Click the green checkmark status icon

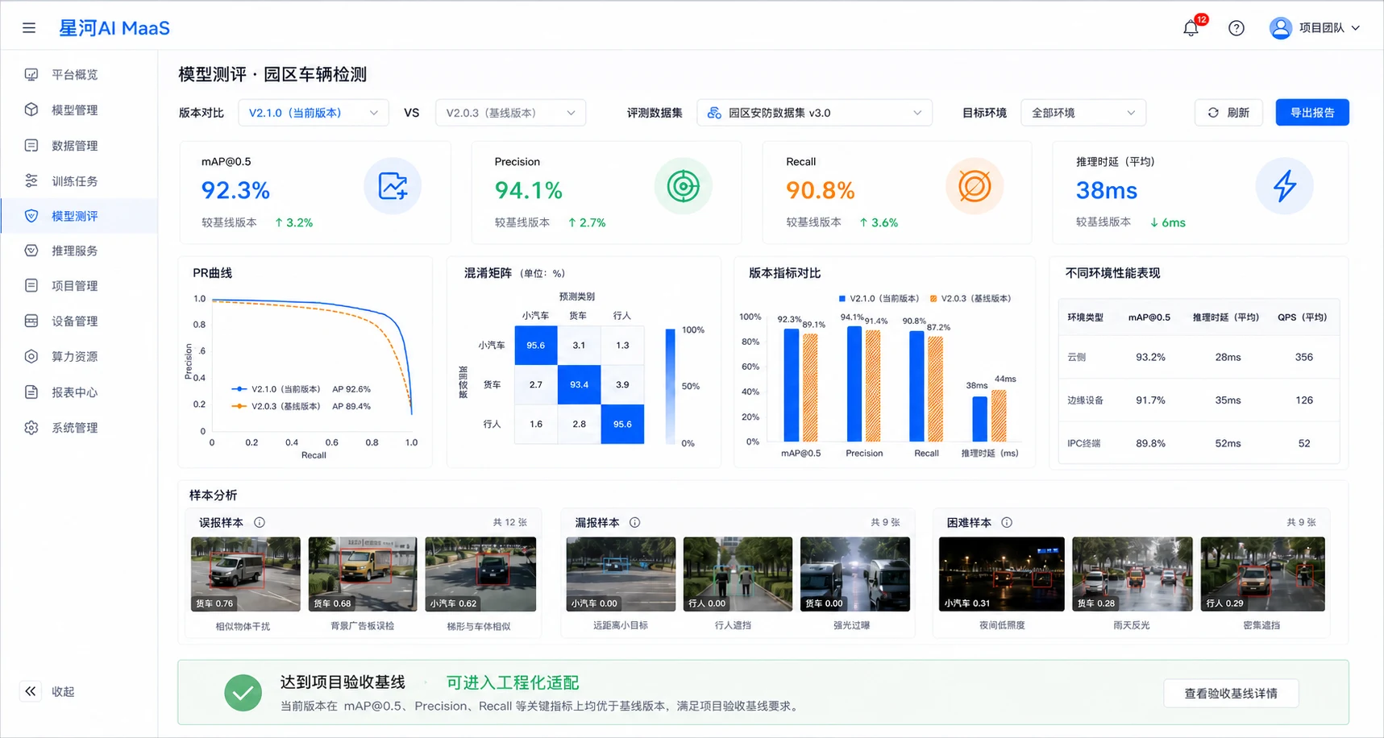[x=243, y=693]
